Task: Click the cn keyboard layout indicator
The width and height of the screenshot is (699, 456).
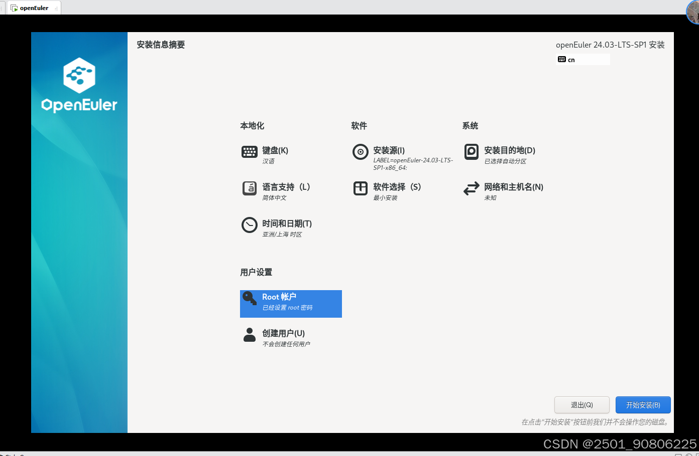Action: pos(583,59)
